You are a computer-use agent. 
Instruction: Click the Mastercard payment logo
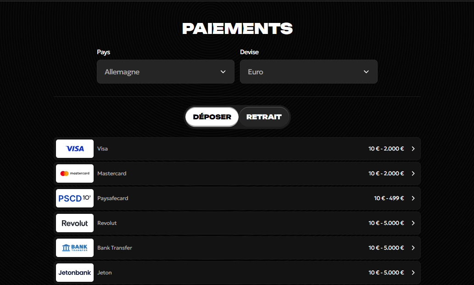coord(74,173)
